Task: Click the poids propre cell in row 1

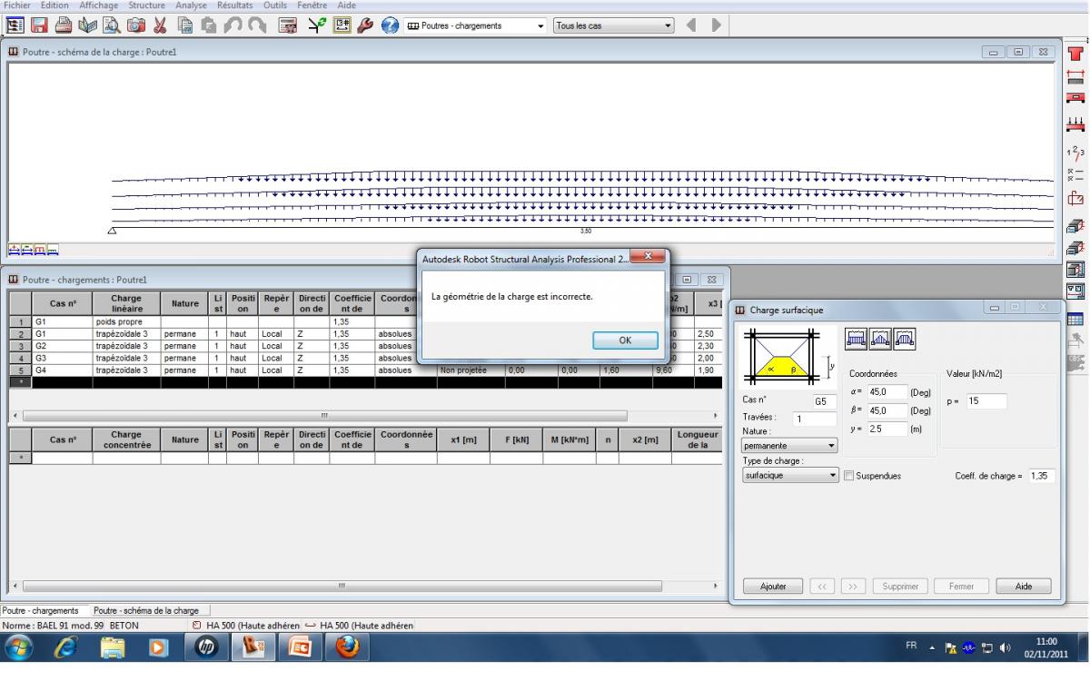Action: pyautogui.click(x=125, y=322)
